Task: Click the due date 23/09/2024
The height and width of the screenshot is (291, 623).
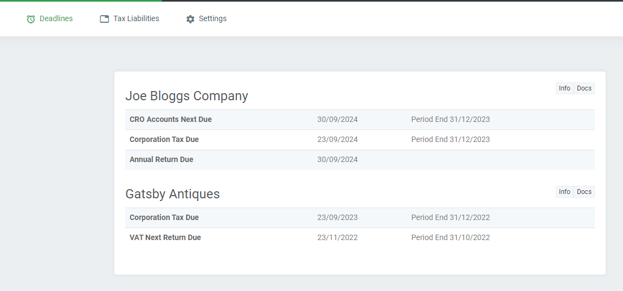Action: (338, 139)
